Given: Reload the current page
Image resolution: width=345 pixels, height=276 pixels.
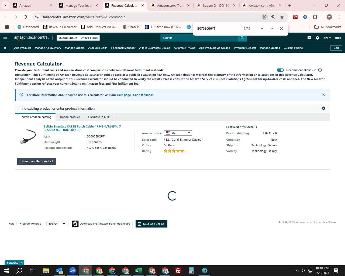Looking at the screenshot, I should (x=25, y=17).
